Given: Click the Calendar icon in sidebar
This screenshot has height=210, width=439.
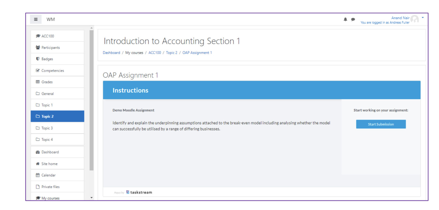Looking at the screenshot, I should [x=38, y=175].
